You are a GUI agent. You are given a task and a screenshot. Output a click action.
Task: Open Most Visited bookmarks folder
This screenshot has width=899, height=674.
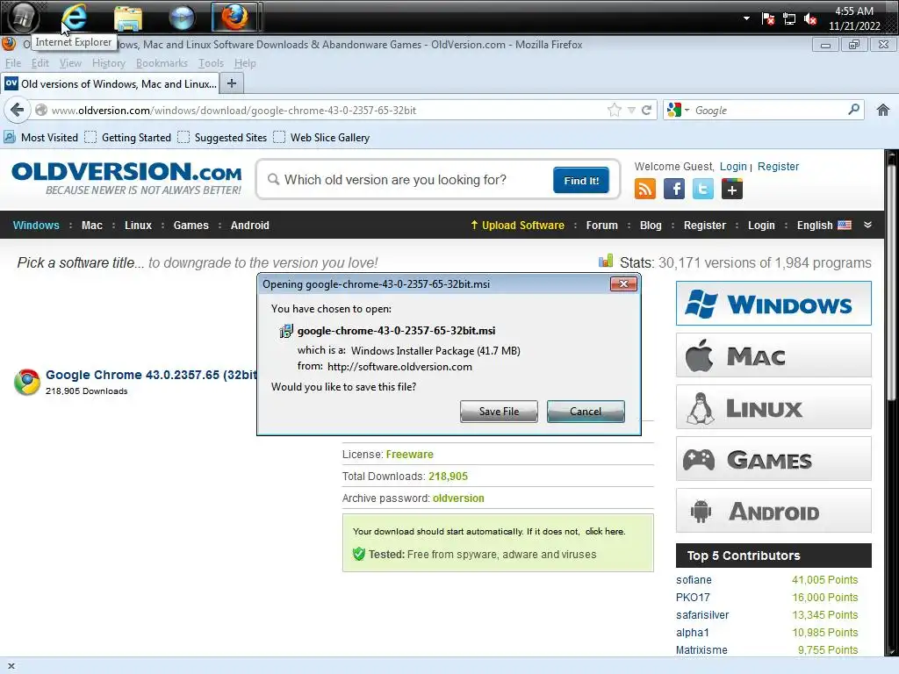click(40, 138)
